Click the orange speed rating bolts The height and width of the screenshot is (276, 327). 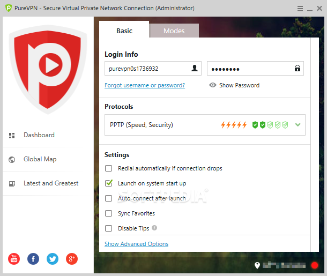(234, 125)
